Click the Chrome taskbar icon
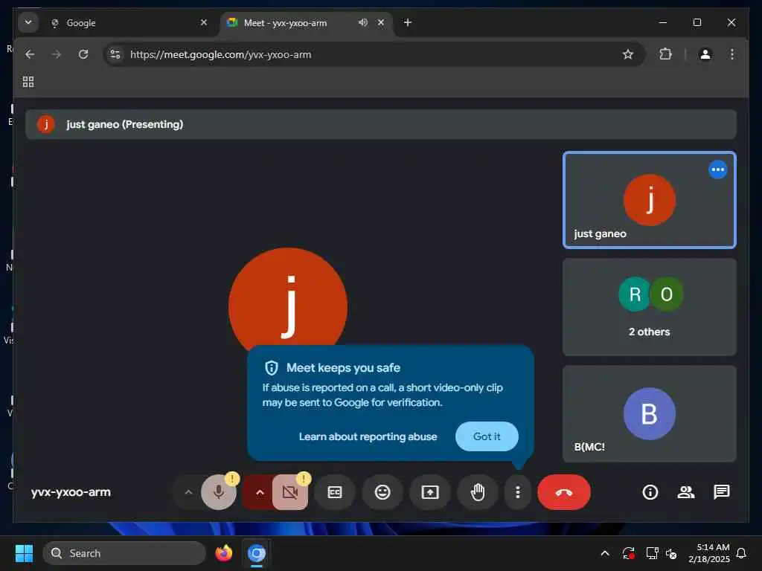Viewport: 762px width, 571px height. (257, 553)
